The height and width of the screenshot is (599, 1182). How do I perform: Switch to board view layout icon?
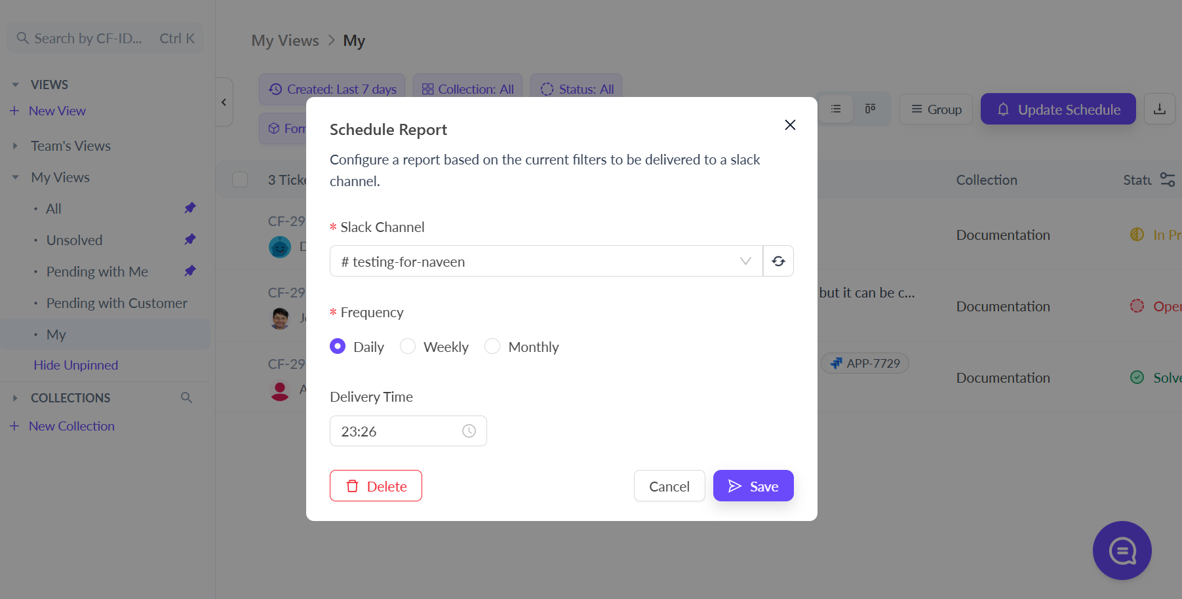pyautogui.click(x=870, y=109)
